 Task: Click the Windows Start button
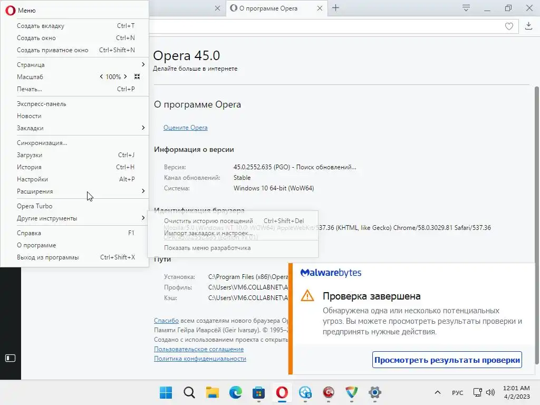166,392
